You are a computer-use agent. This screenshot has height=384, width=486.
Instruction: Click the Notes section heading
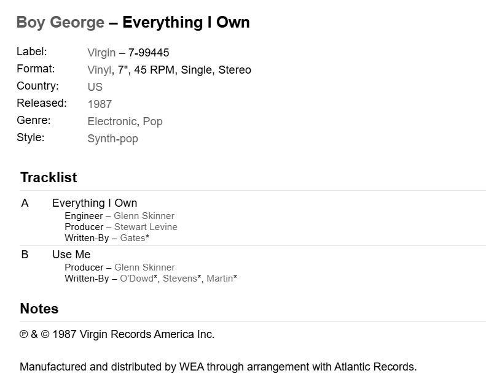click(x=39, y=309)
